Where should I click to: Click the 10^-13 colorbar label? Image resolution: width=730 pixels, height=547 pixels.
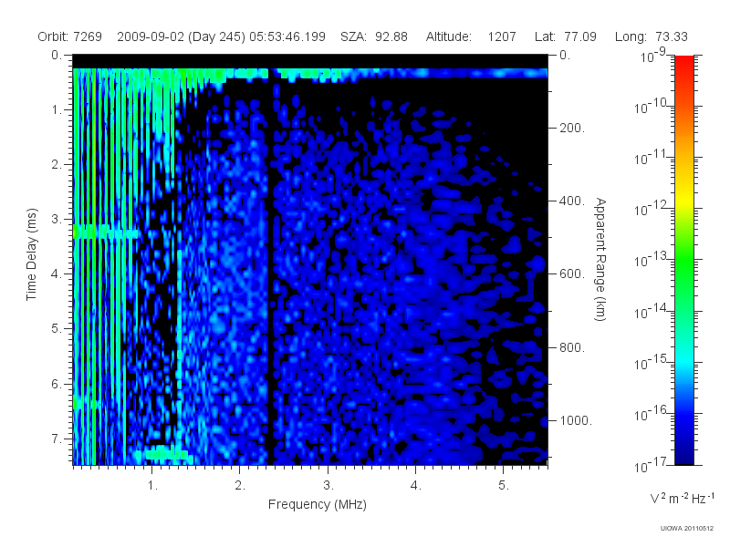[652, 261]
